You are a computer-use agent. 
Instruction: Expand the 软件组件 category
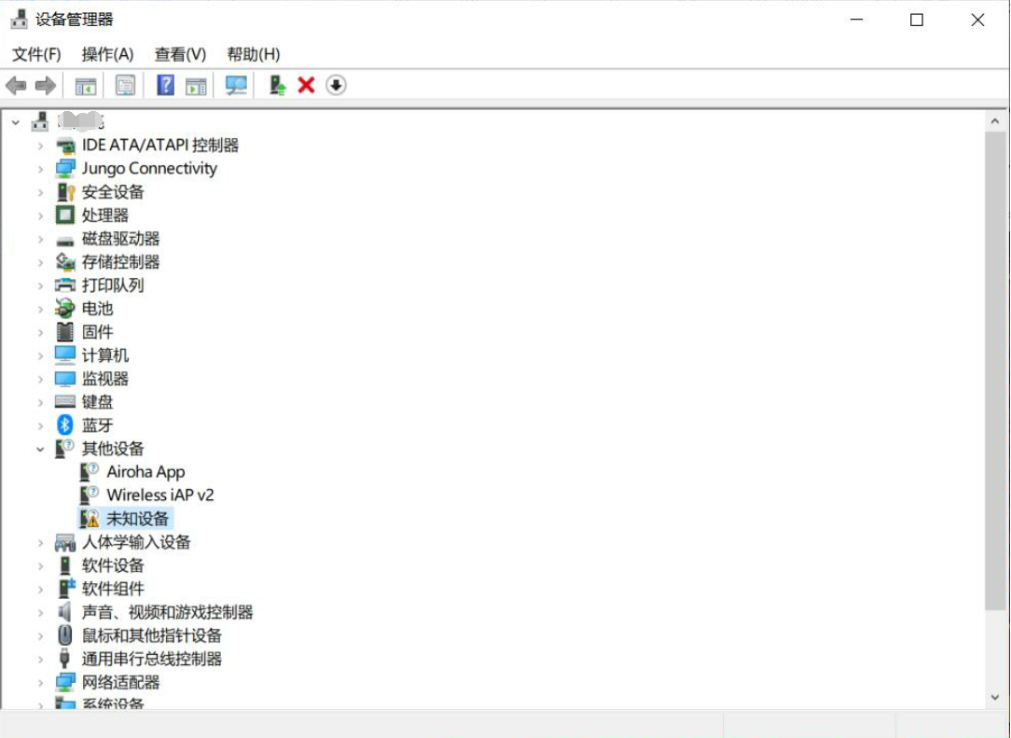pos(40,589)
